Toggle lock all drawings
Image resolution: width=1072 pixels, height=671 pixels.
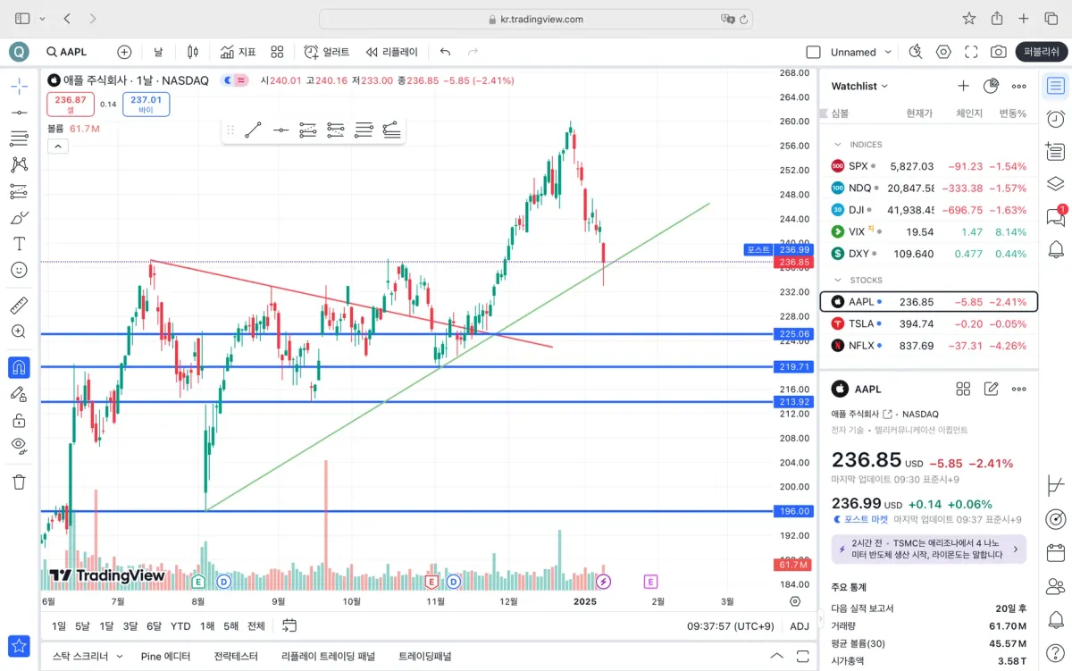[x=19, y=419]
